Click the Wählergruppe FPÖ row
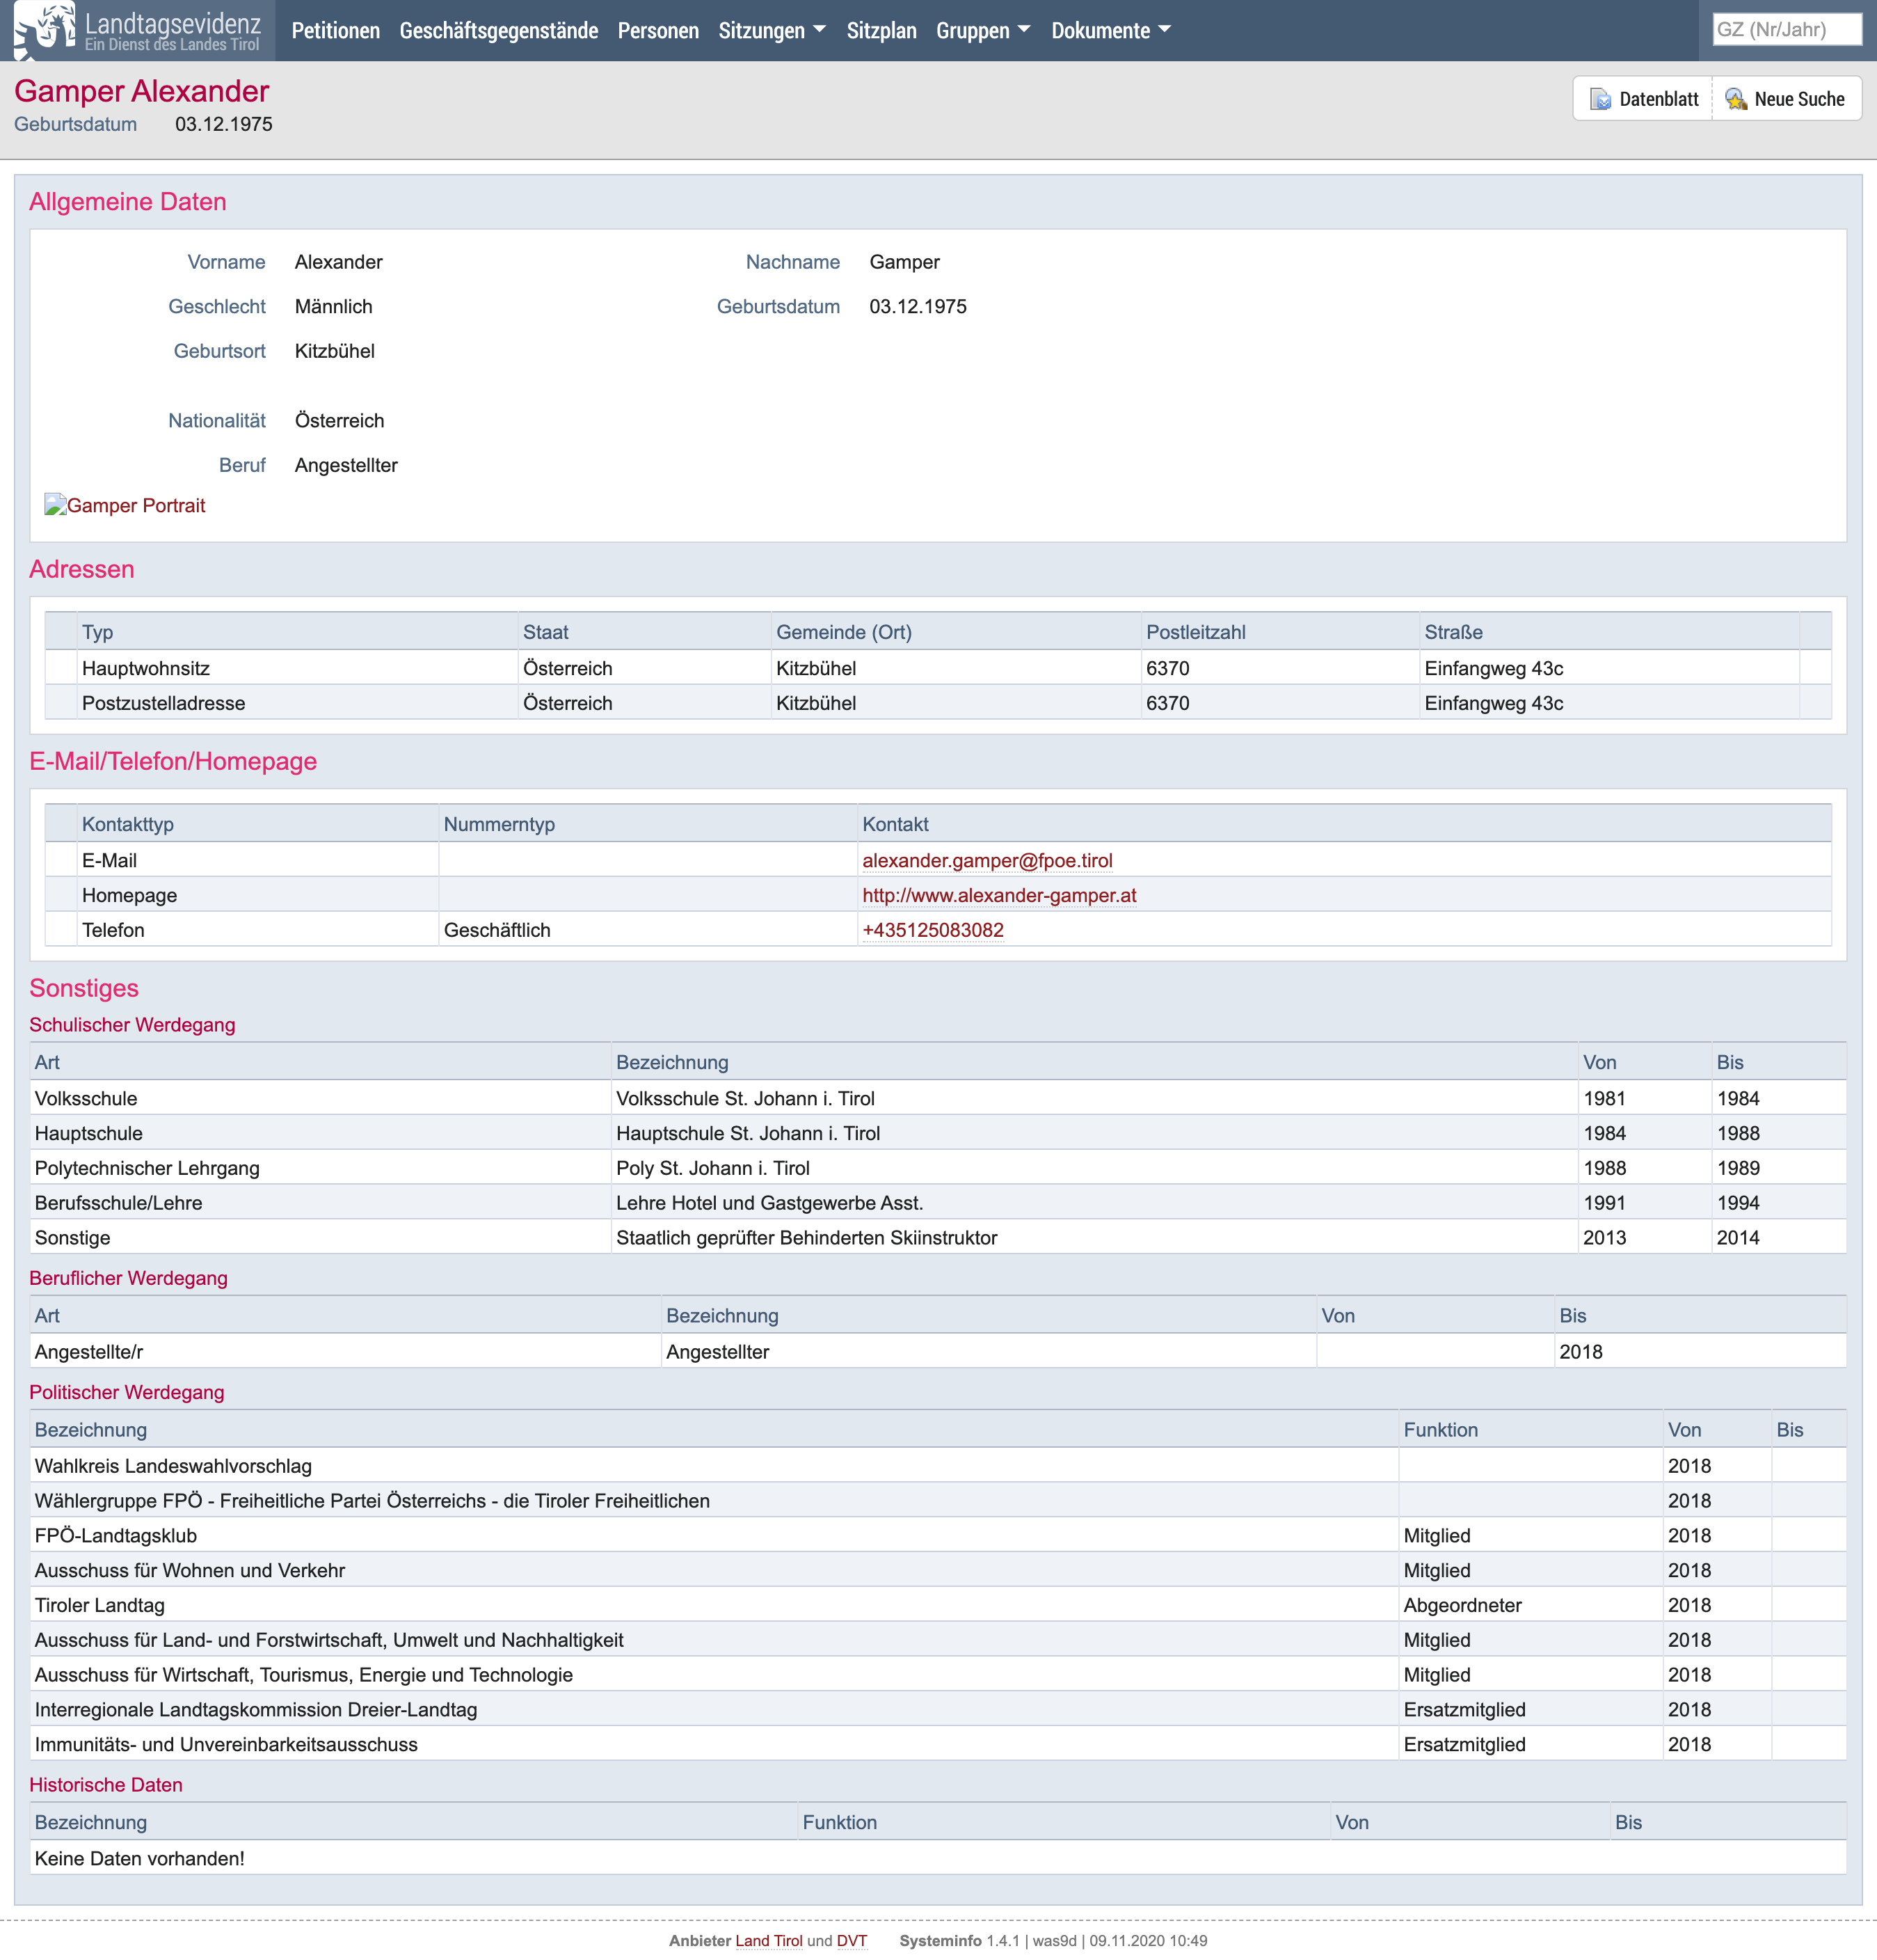This screenshot has width=1877, height=1960. click(x=938, y=1501)
